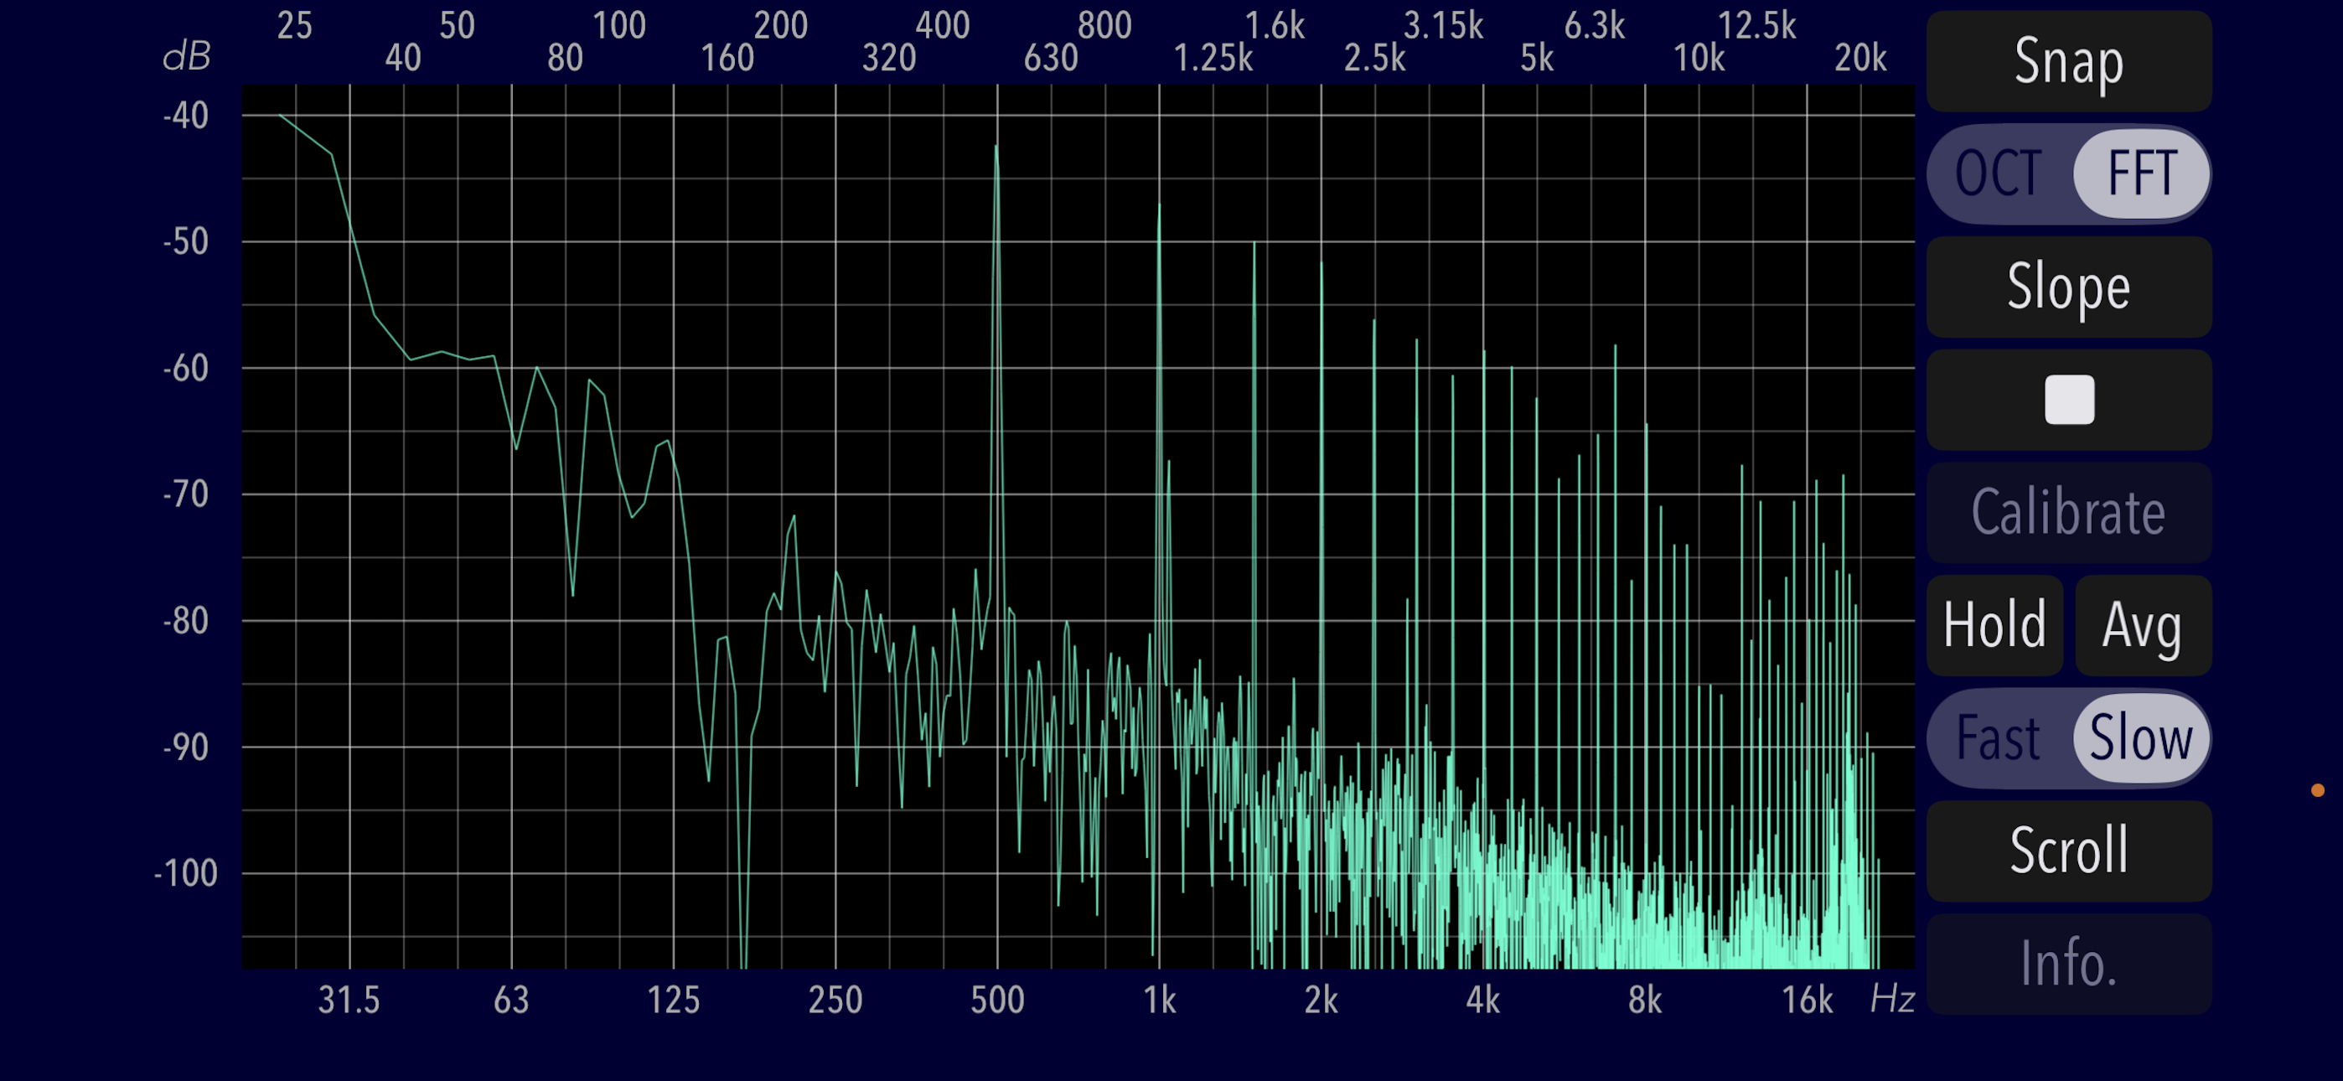The image size is (2343, 1081).
Task: Tap the orange recording indicator dot
Action: [x=2317, y=790]
